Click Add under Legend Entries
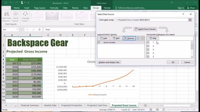This screenshot has width=200, height=112. (x=103, y=38)
